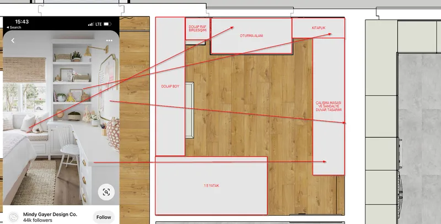The height and width of the screenshot is (224, 441).
Task: Tap the back arrow in phone screenshot
Action: point(13,41)
